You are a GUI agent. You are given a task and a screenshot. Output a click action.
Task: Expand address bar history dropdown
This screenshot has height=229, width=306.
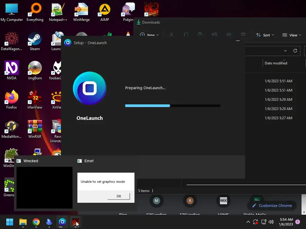pyautogui.click(x=285, y=51)
